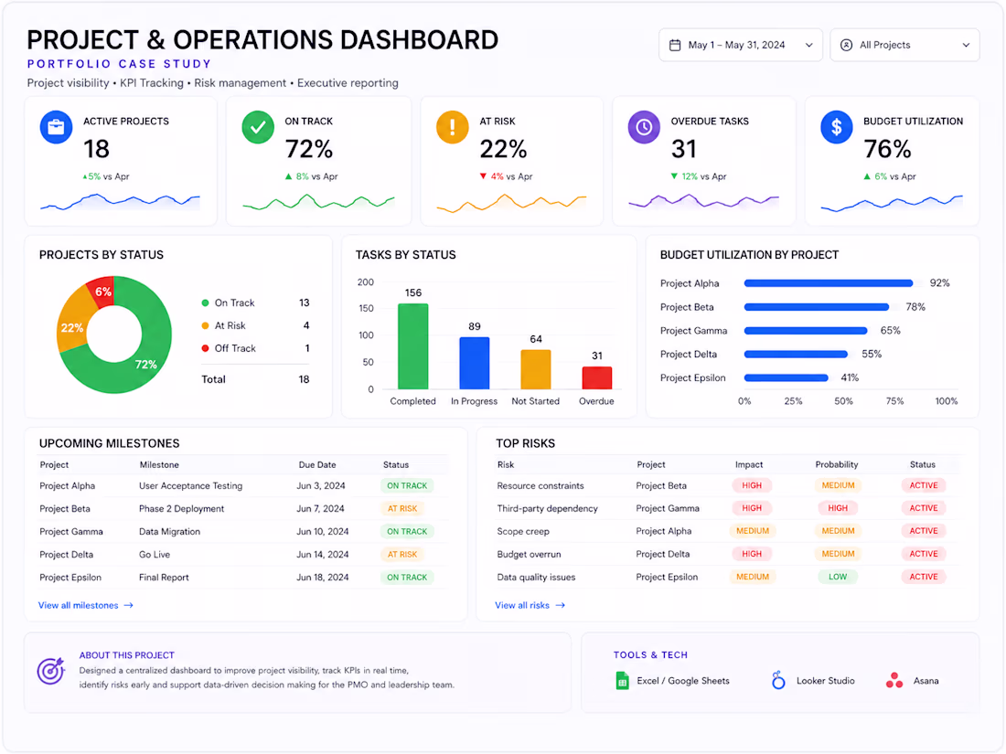Click ACTIVE status badge for Budget overrun
Viewport: 1006px width, 754px height.
point(924,554)
